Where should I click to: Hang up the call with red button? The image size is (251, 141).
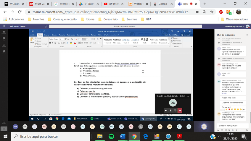(180, 110)
